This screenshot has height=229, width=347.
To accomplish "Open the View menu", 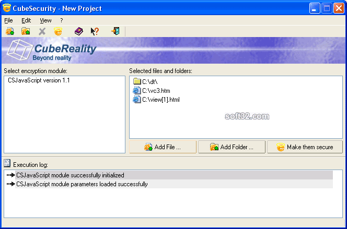I will click(45, 20).
